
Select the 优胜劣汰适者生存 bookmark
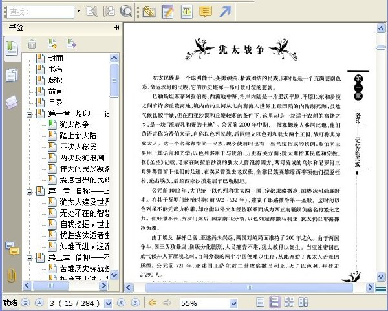84,235
